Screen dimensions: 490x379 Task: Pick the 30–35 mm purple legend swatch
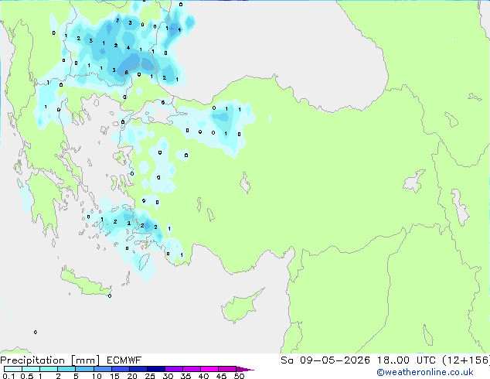coord(174,369)
